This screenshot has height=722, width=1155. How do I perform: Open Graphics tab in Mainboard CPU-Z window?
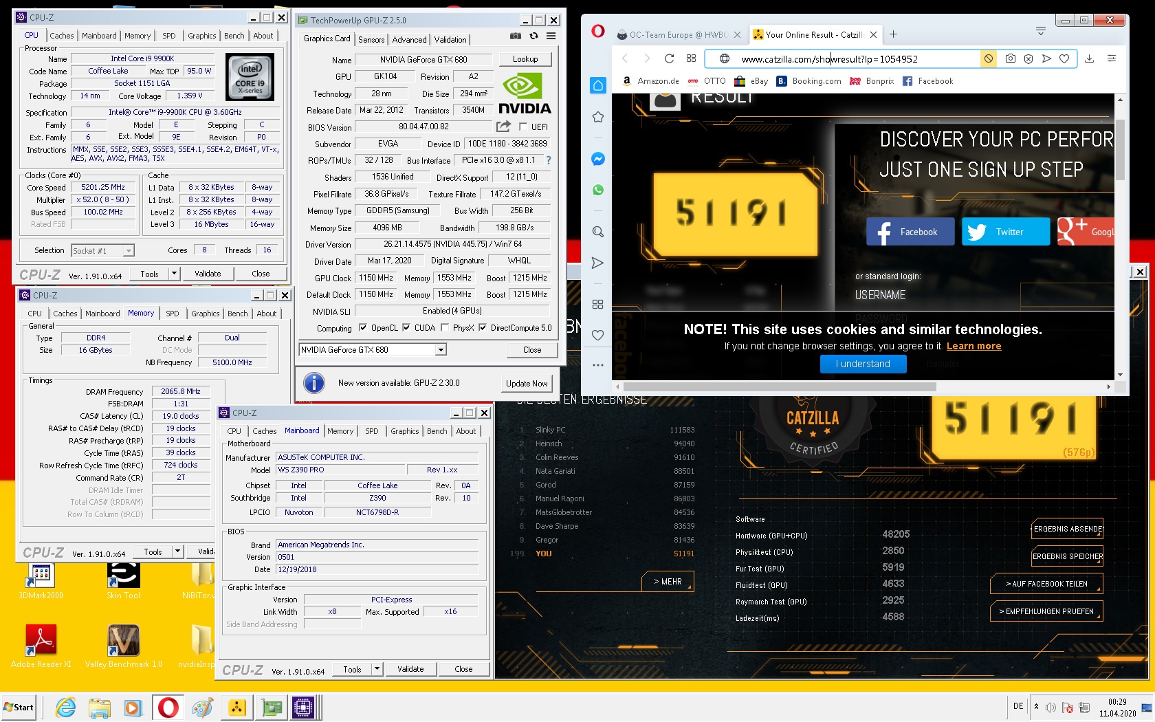pyautogui.click(x=405, y=431)
